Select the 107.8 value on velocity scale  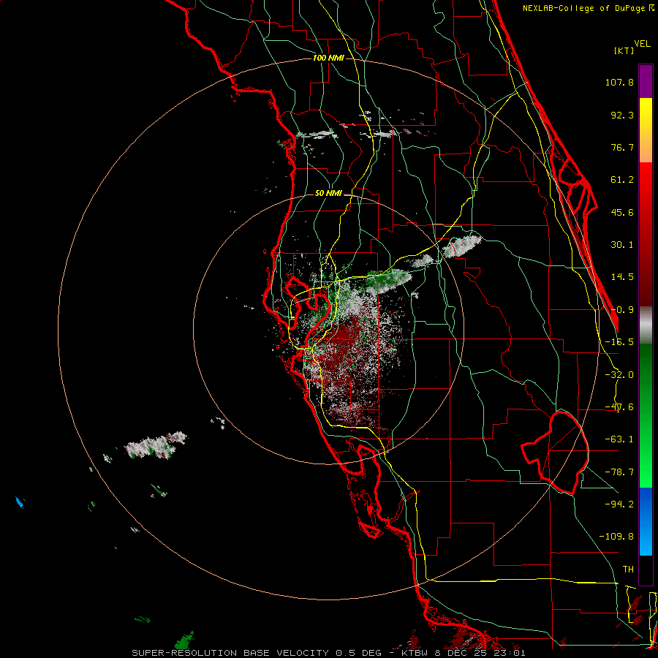tap(619, 82)
